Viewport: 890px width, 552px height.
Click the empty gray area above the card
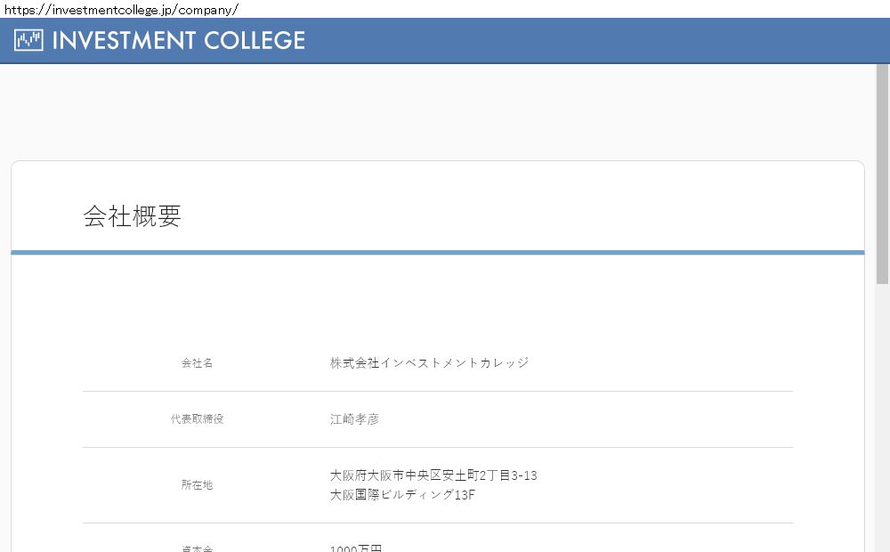click(x=437, y=111)
